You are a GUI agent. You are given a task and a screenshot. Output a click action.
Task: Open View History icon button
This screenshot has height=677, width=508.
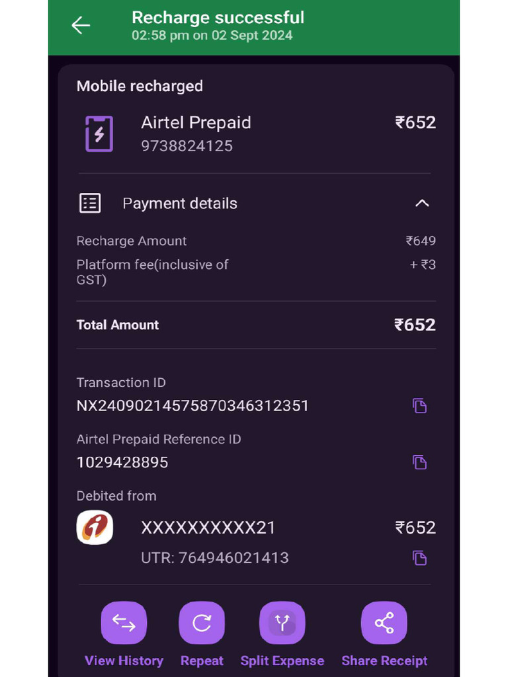tap(124, 623)
